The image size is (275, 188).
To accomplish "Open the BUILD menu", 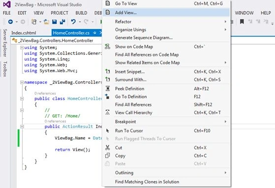I will tap(81, 13).
